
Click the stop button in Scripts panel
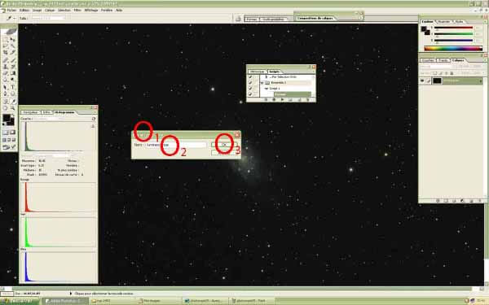point(266,100)
